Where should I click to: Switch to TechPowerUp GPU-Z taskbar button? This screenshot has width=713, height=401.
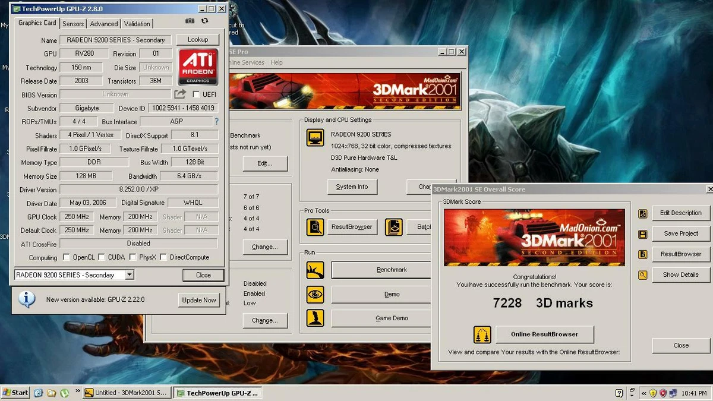(217, 393)
